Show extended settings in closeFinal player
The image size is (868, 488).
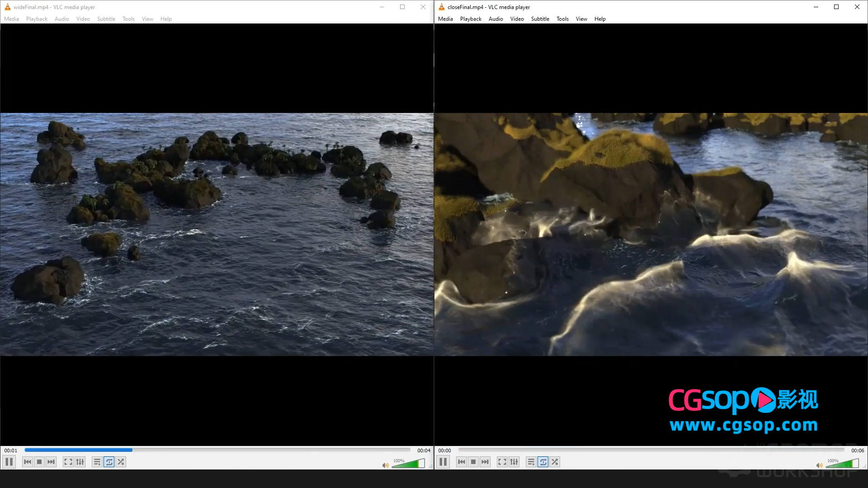pos(514,462)
